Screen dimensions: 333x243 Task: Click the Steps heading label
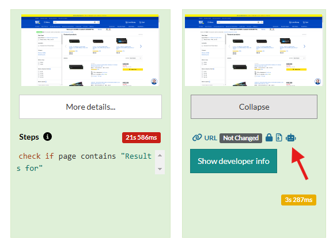(x=29, y=137)
